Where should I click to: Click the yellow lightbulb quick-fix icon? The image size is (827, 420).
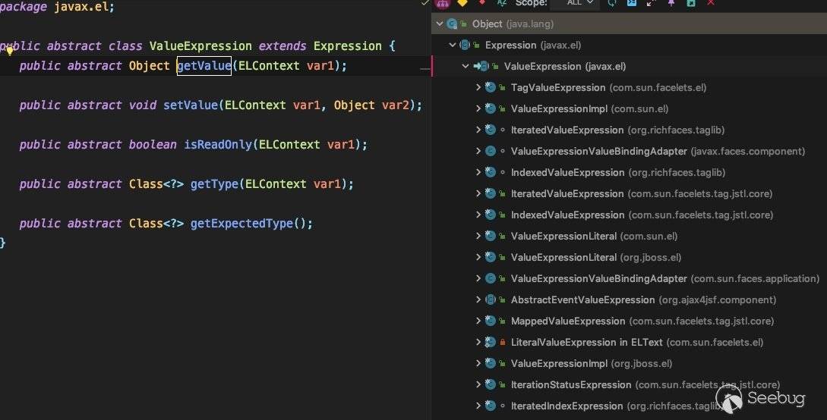9,51
